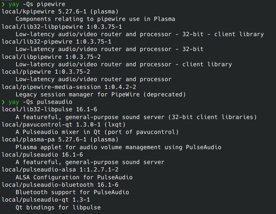The height and width of the screenshot is (214, 276).
Task: Click the "yay -Qs pipewire" command text
Action: click(37, 4)
